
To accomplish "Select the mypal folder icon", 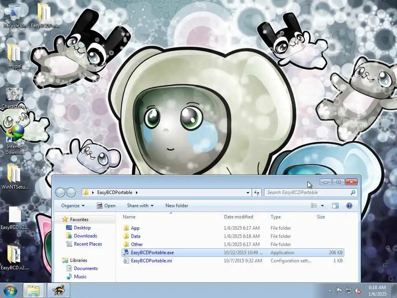I will click(14, 55).
